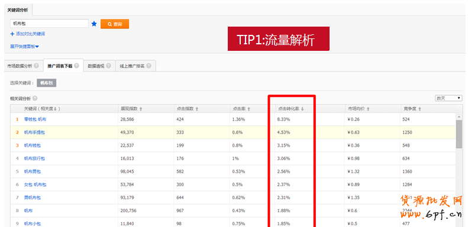
Task: Sort by 竞争度 column arrow
Action: point(419,109)
